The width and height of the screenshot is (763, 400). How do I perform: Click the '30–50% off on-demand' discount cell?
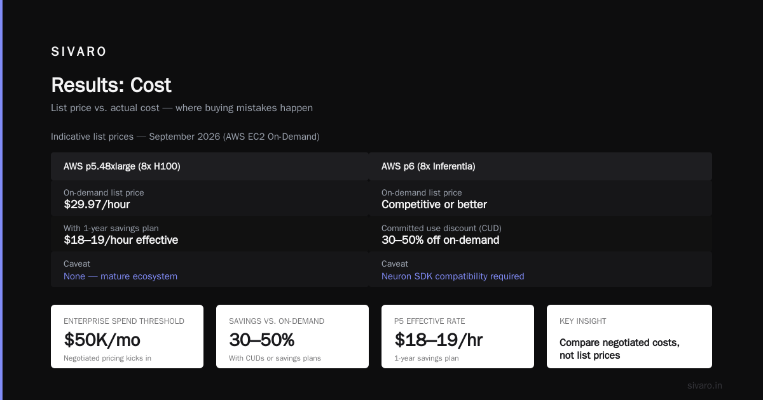440,240
